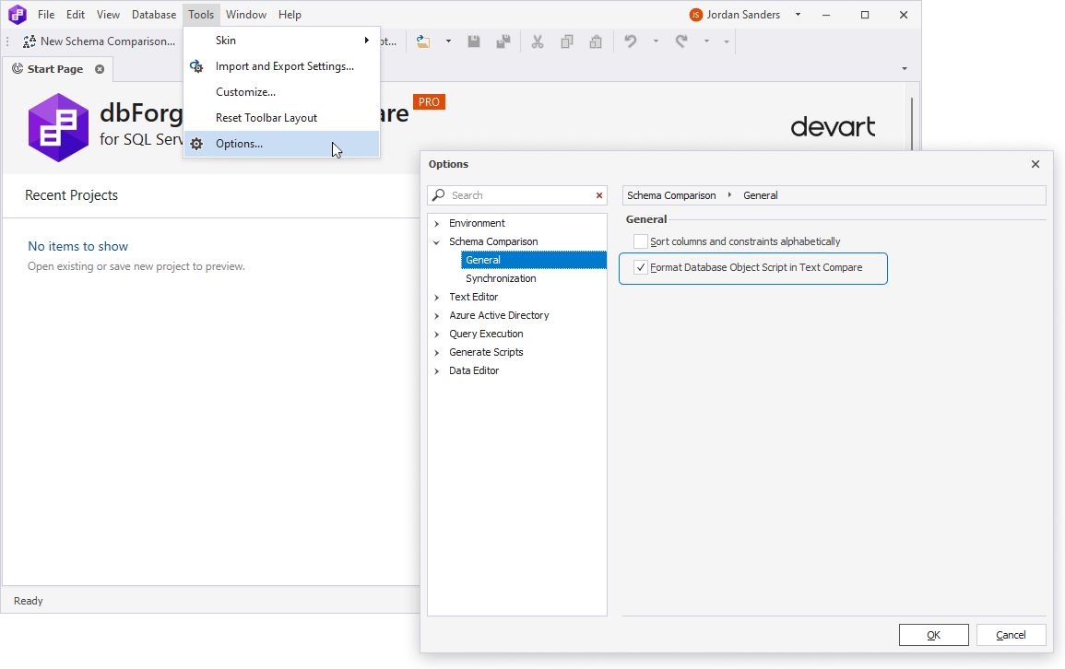Viewport: 1065px width, 669px height.
Task: Open the toolbar overflow options arrow
Action: [x=726, y=42]
